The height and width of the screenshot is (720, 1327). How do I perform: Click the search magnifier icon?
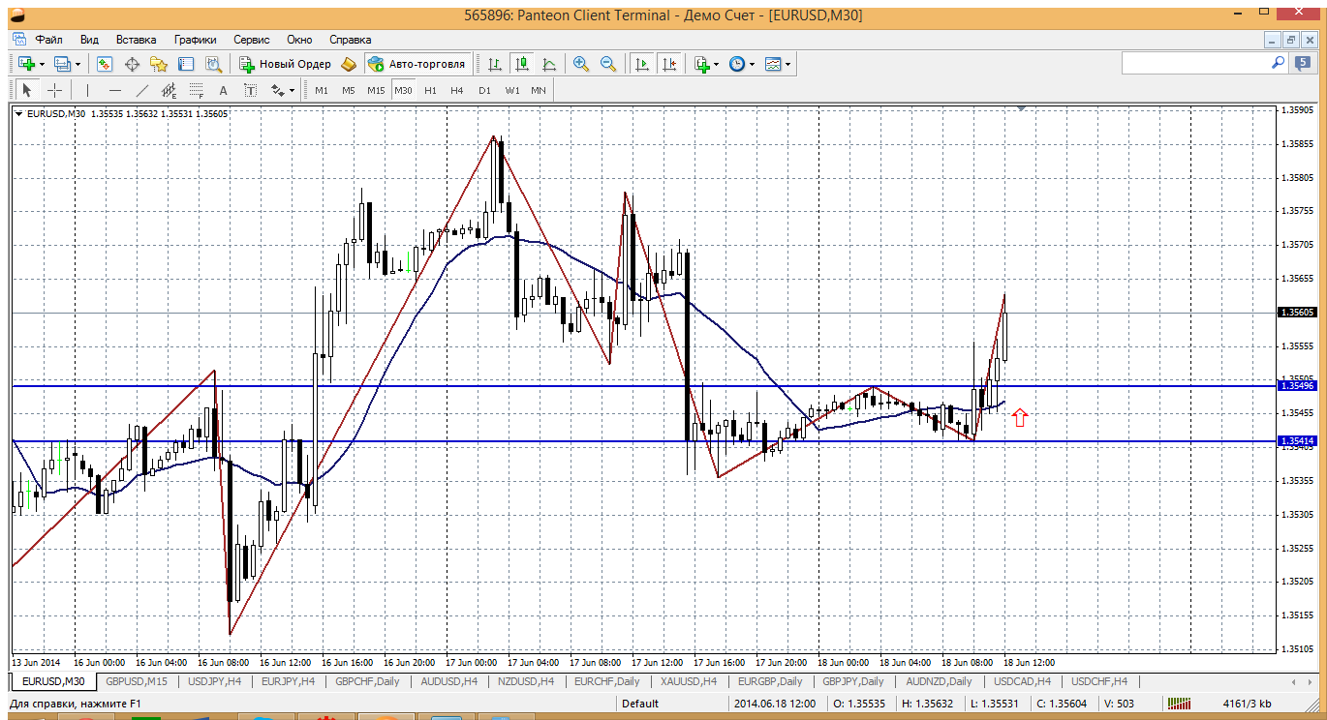1279,63
